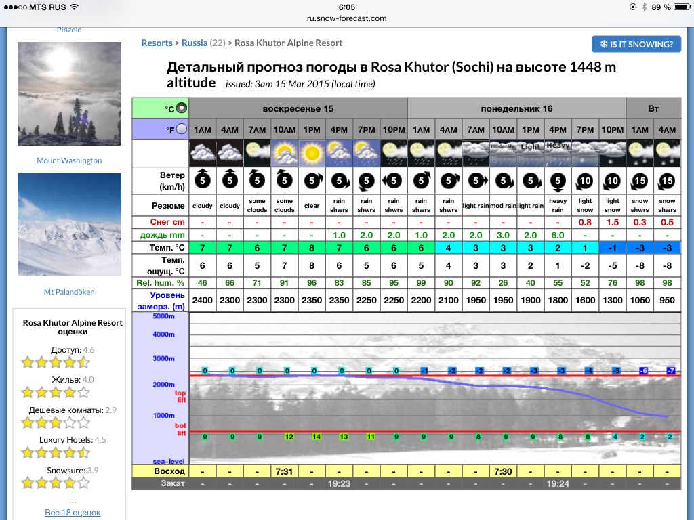Click the Tuesday 4AM wind speed 15 icon
Image resolution: width=694 pixels, height=520 pixels.
pyautogui.click(x=667, y=180)
